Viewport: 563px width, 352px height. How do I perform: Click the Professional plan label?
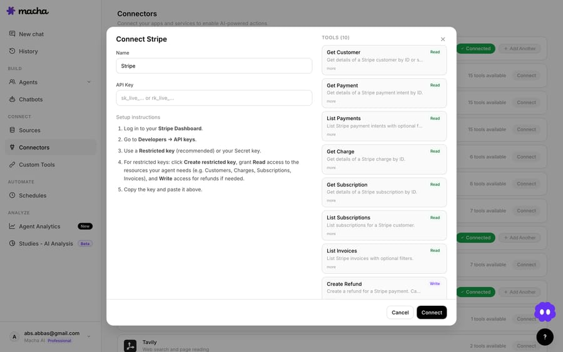click(59, 341)
